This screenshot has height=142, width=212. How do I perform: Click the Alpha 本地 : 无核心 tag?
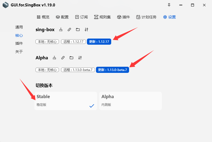[47, 70]
